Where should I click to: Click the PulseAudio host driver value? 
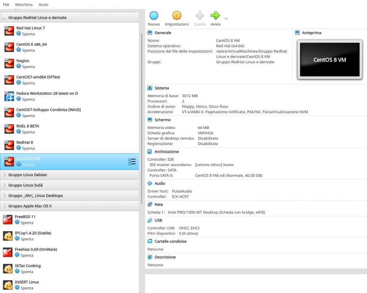(x=182, y=191)
